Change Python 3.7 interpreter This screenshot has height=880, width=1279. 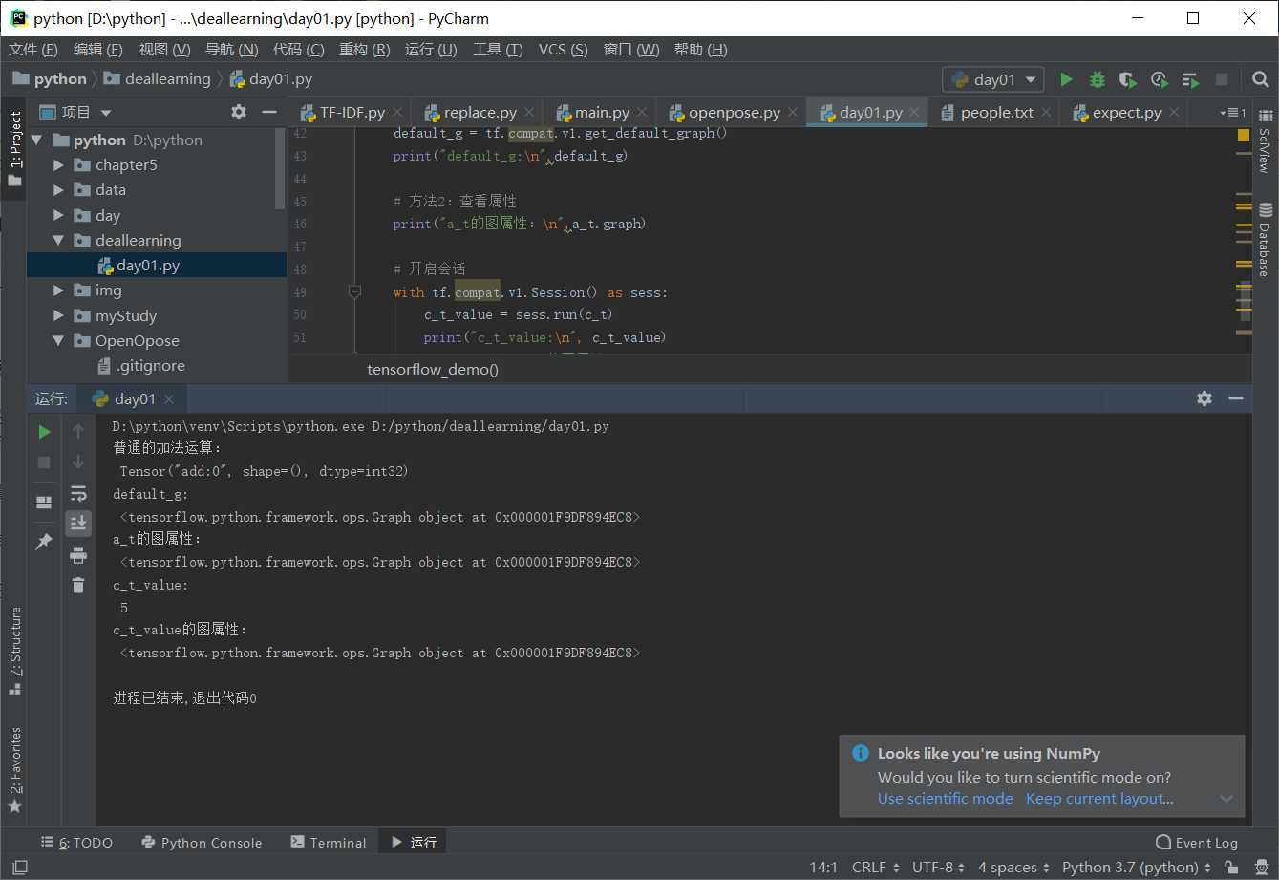1136,868
